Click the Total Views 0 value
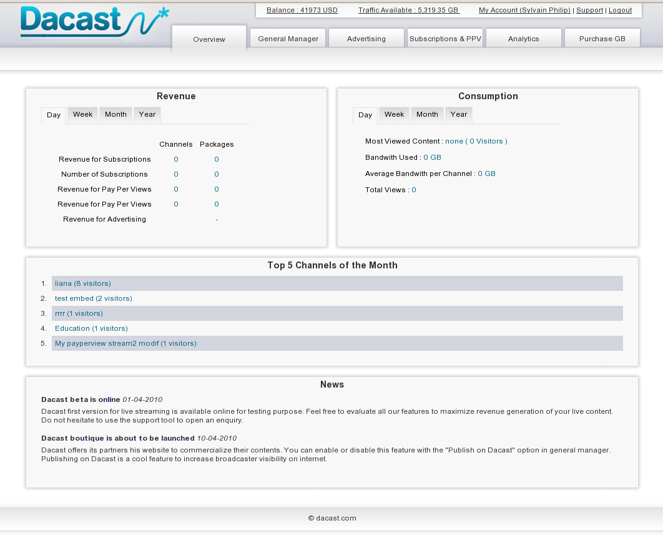663x538 pixels. click(414, 190)
